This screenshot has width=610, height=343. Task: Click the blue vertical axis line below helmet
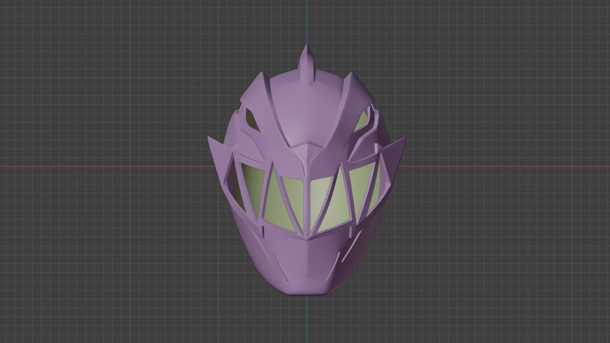tap(307, 318)
